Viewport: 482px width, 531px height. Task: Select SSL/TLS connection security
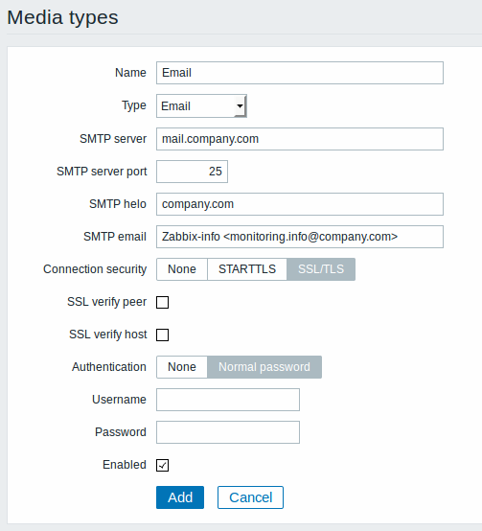click(x=321, y=269)
